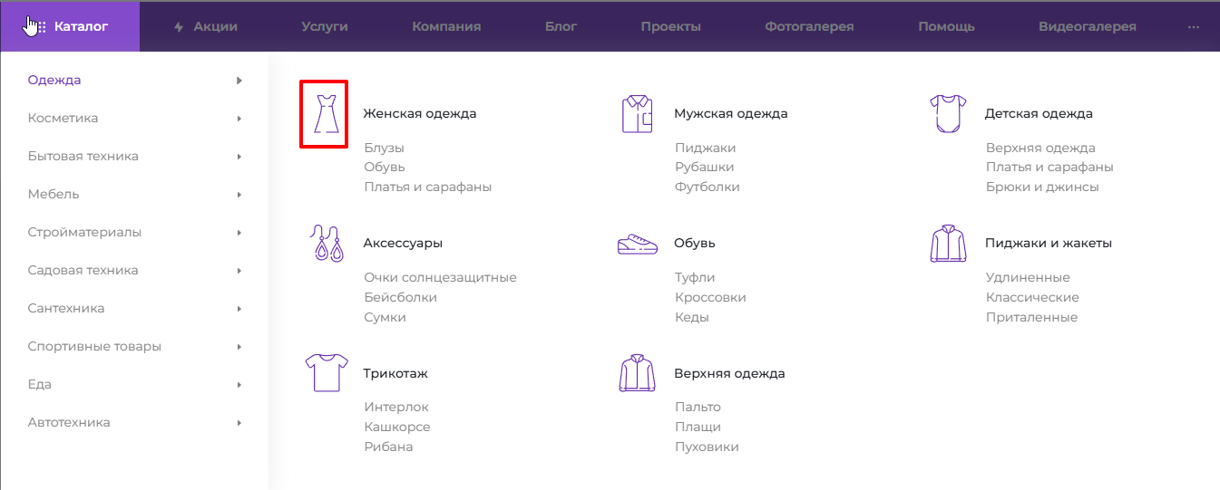Click the earrings icon for Аксессуары

(x=325, y=244)
